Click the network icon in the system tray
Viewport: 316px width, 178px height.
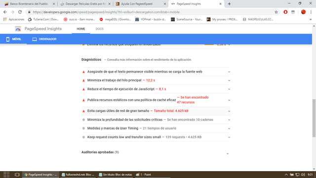[x=297, y=175]
